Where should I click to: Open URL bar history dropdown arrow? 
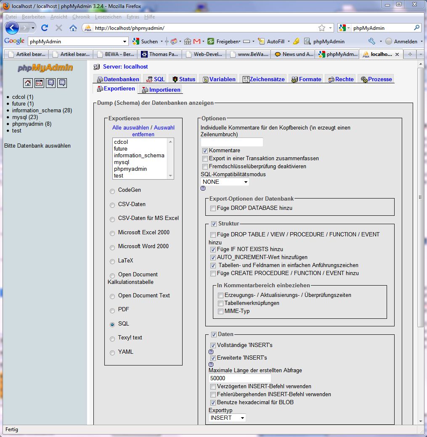(330, 28)
